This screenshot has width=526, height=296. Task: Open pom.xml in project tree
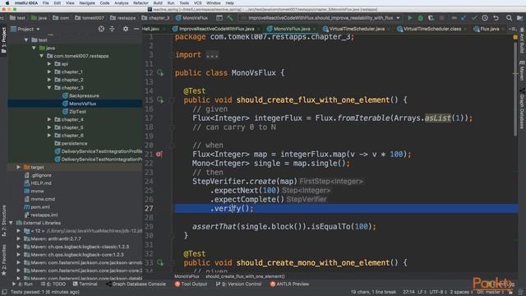(x=37, y=207)
